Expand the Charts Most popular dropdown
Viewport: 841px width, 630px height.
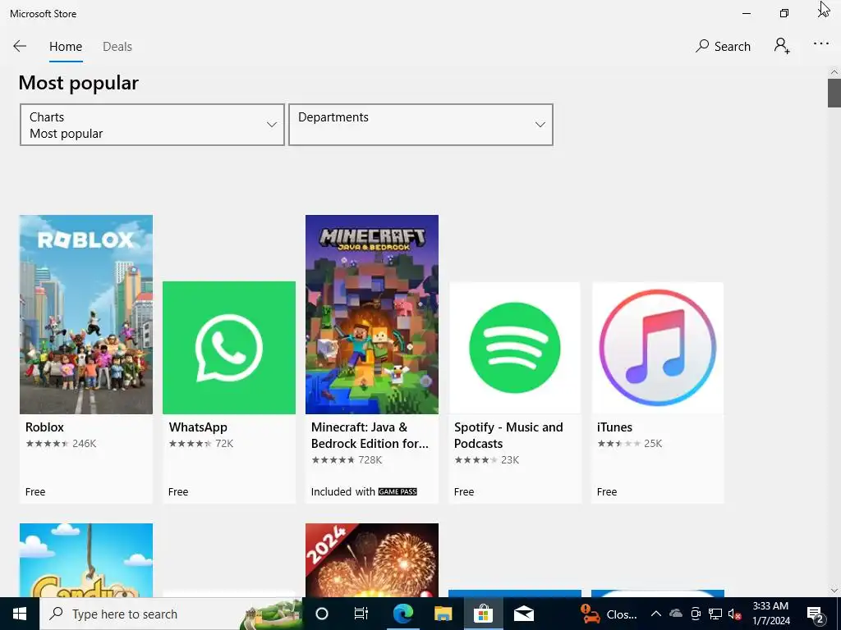tap(152, 125)
